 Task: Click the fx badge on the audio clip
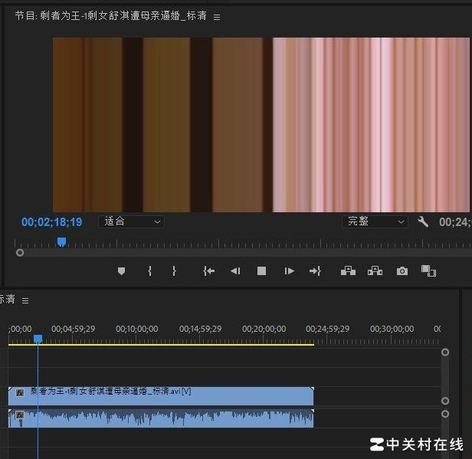point(20,415)
